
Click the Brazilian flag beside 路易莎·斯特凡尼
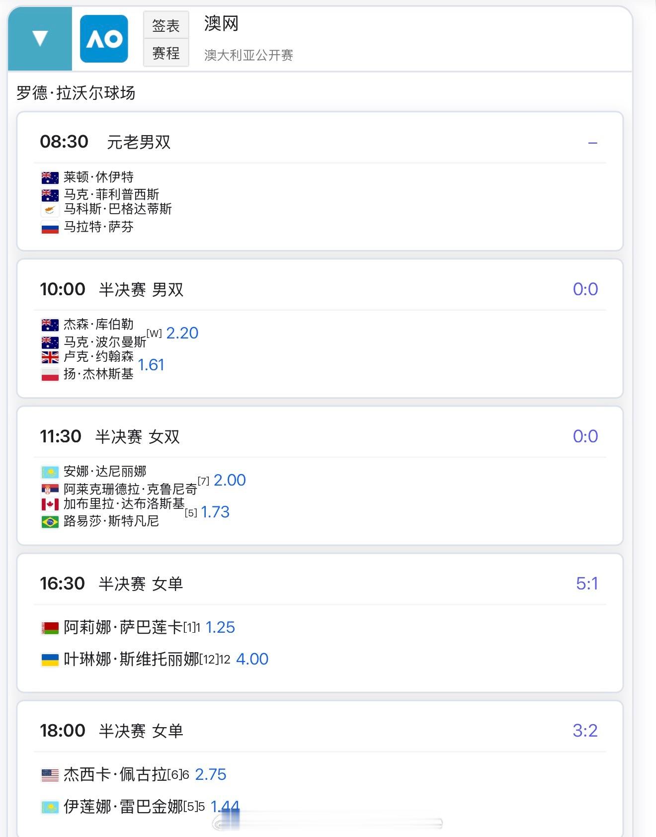(x=50, y=522)
